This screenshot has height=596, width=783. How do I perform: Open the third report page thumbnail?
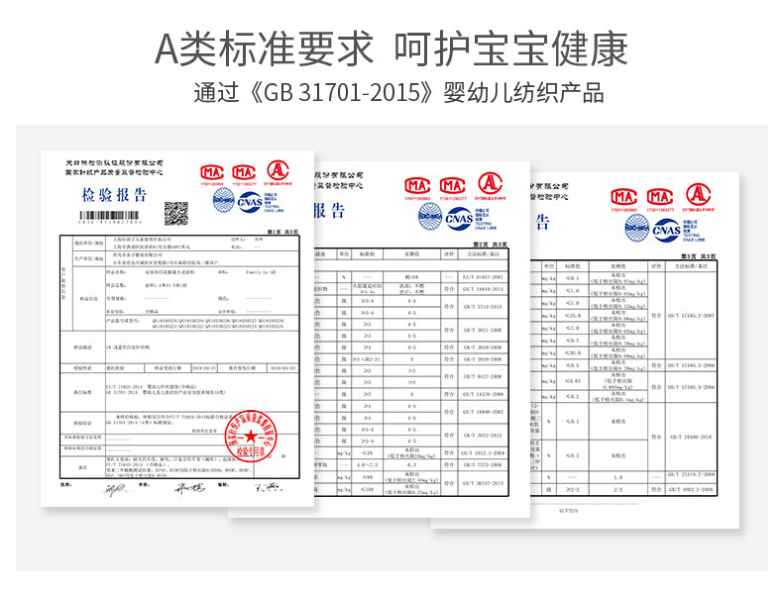coord(634,350)
